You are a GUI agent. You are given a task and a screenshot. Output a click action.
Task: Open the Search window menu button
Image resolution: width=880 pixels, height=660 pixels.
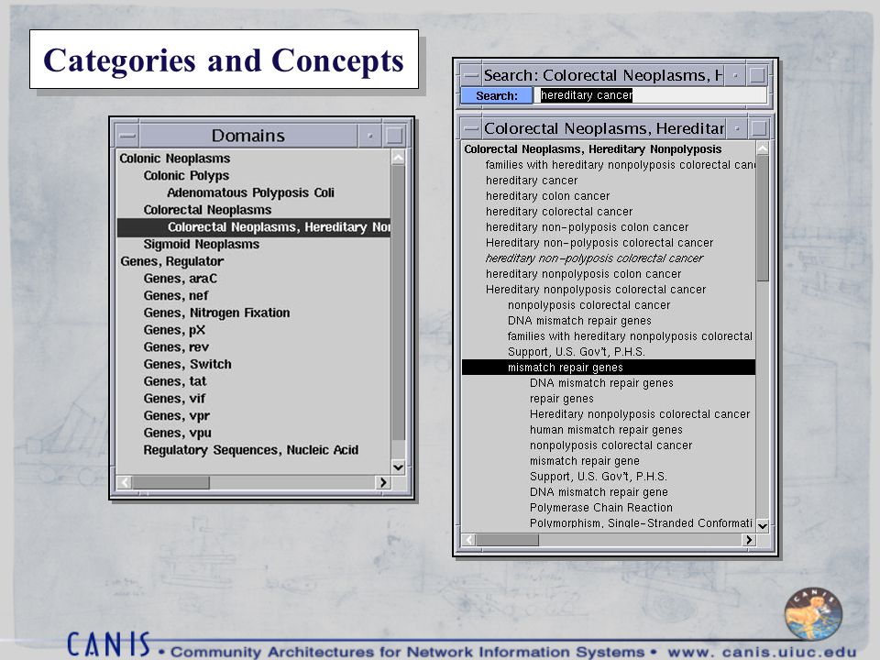click(x=472, y=74)
